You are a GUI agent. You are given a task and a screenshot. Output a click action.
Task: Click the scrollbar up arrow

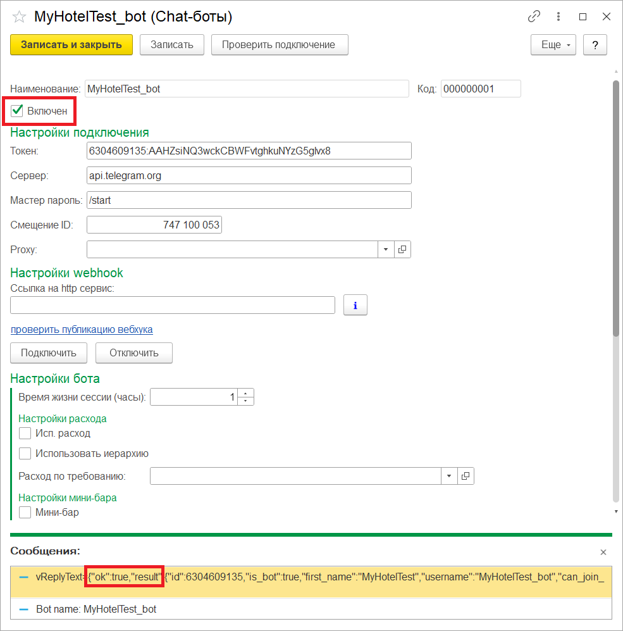pos(616,72)
